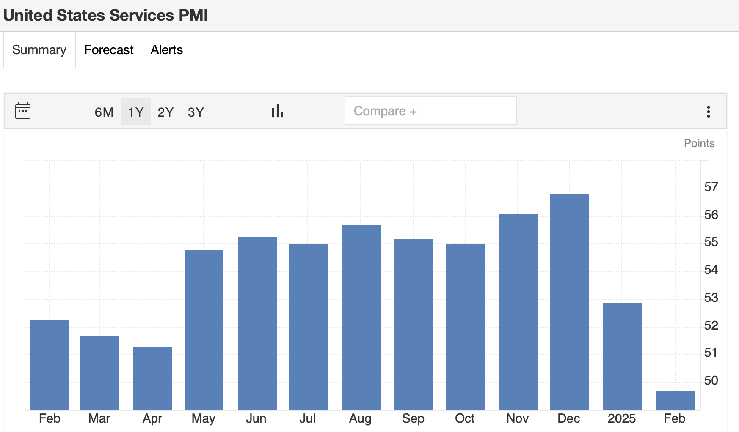The width and height of the screenshot is (739, 432).
Task: Select the 1Y time range
Action: click(136, 112)
